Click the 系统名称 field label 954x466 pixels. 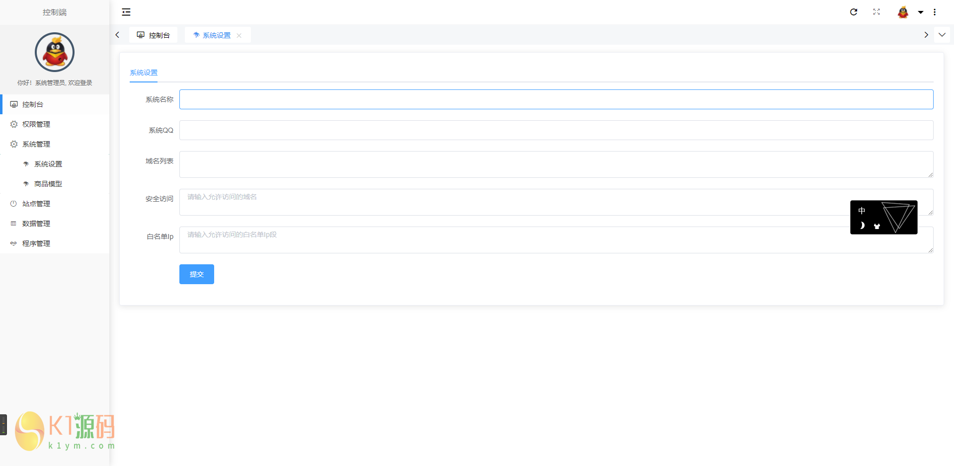point(159,99)
